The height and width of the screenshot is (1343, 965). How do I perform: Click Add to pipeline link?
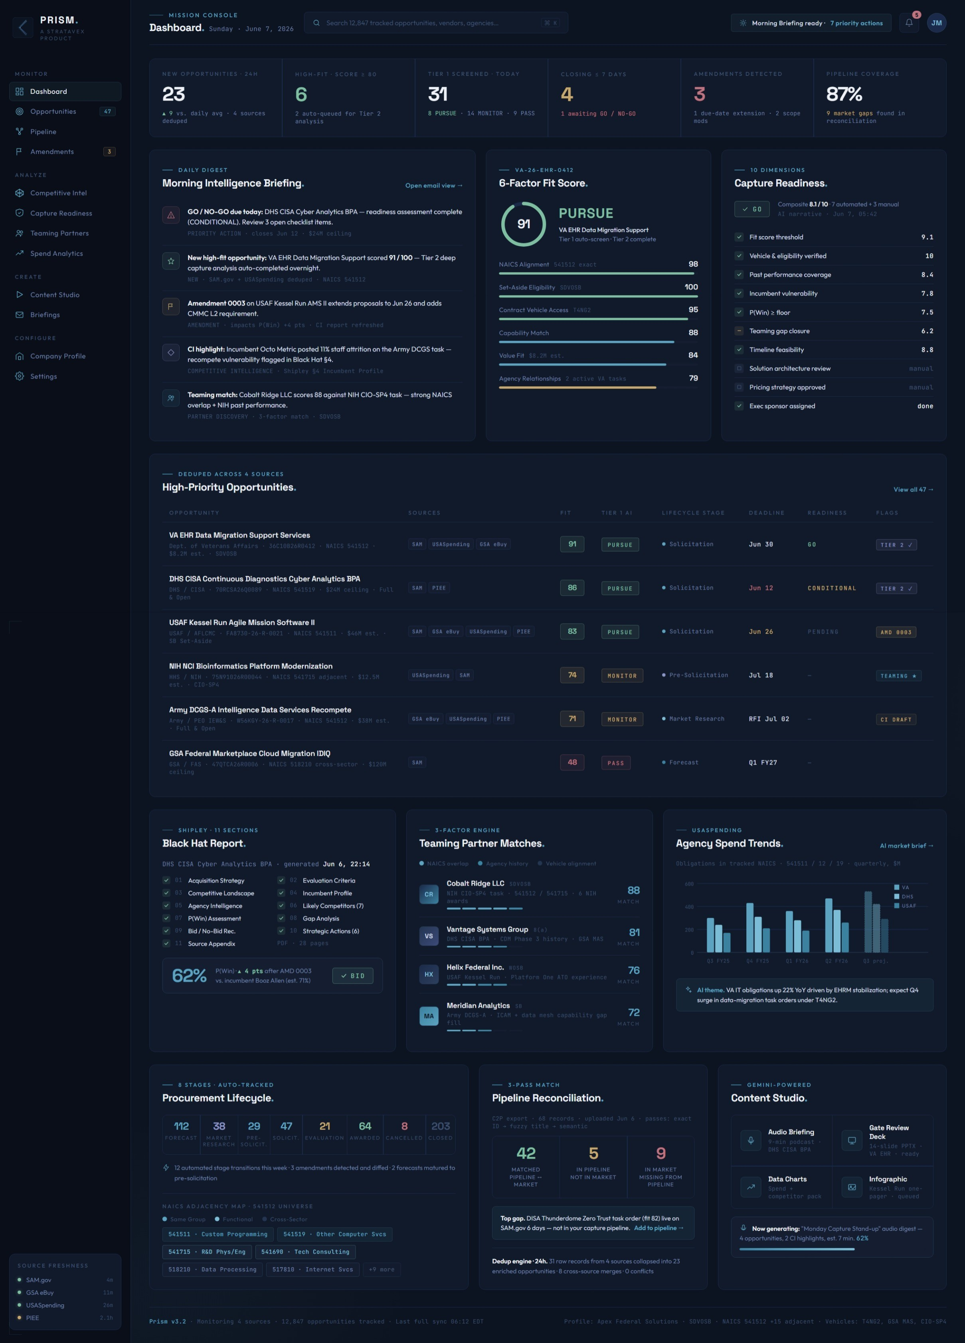pos(659,1228)
